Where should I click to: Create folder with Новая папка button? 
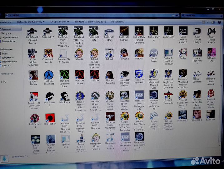[x=118, y=22]
